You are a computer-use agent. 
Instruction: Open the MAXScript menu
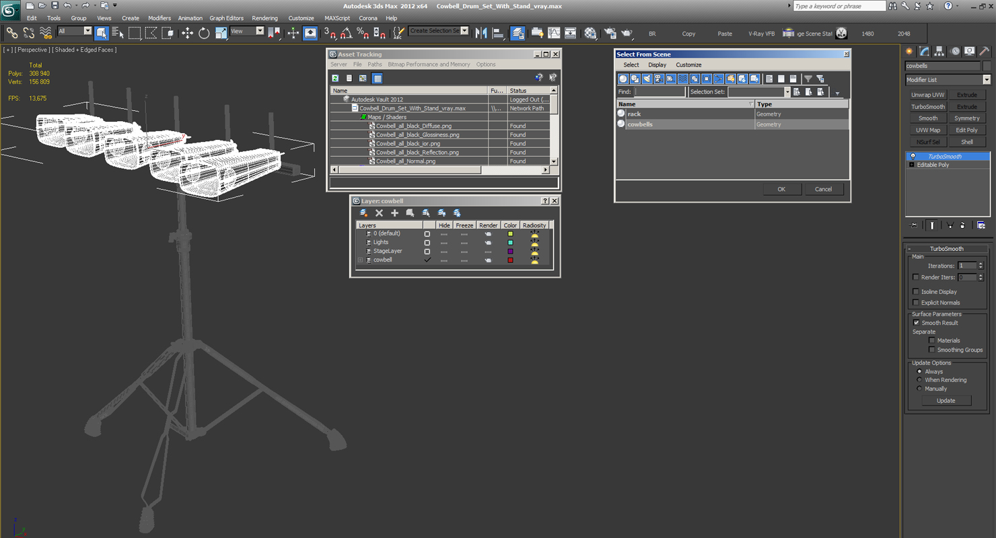click(x=337, y=18)
